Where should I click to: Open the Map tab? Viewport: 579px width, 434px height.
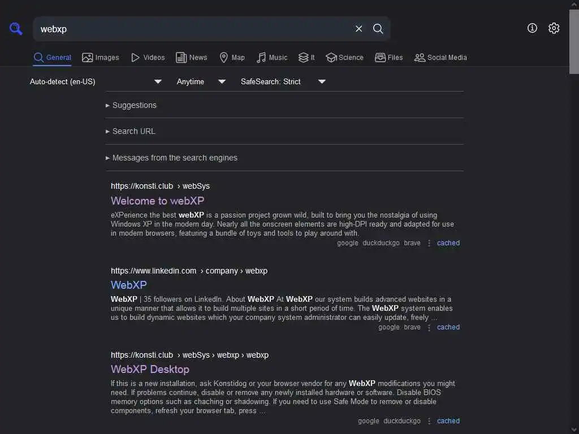coord(232,58)
